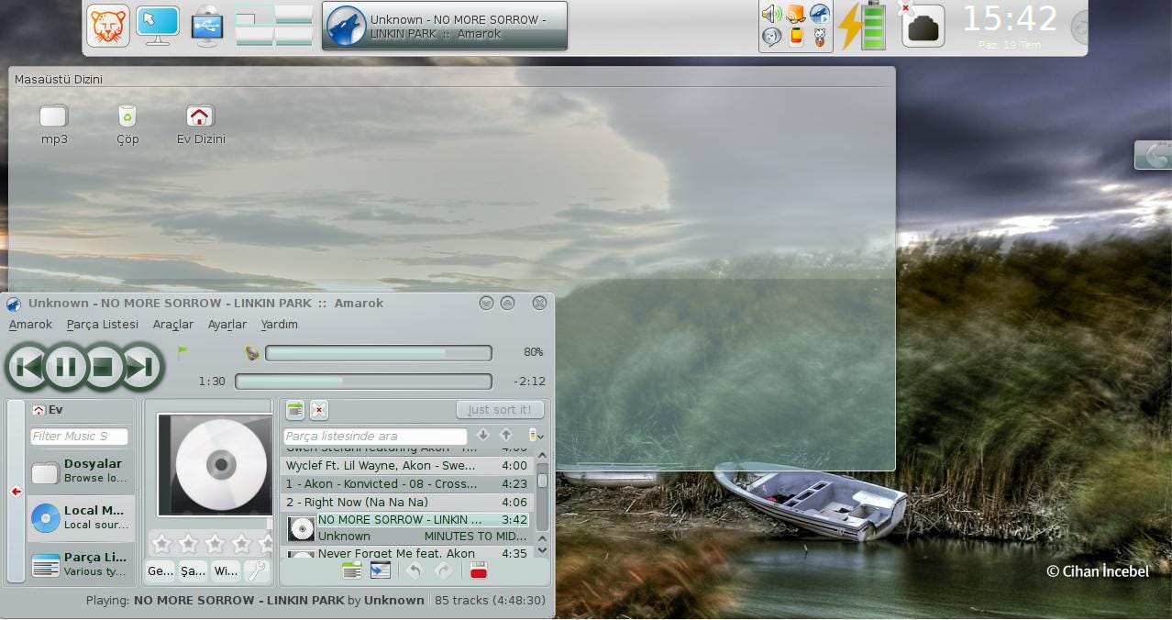Skip to the previous track in Amarok

[x=28, y=368]
